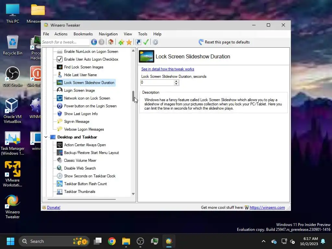
Task: Decrease slideshow duration with down spinner arrow
Action: (176, 84)
